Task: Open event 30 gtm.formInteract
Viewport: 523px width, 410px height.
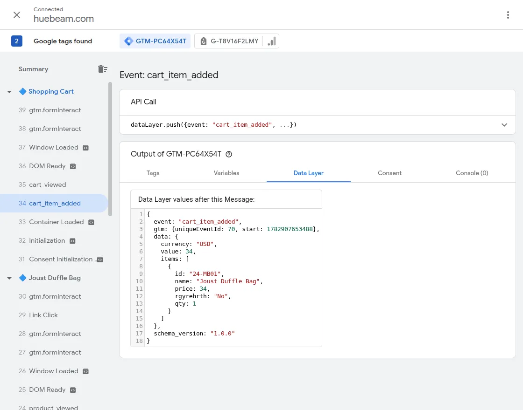Action: [54, 296]
